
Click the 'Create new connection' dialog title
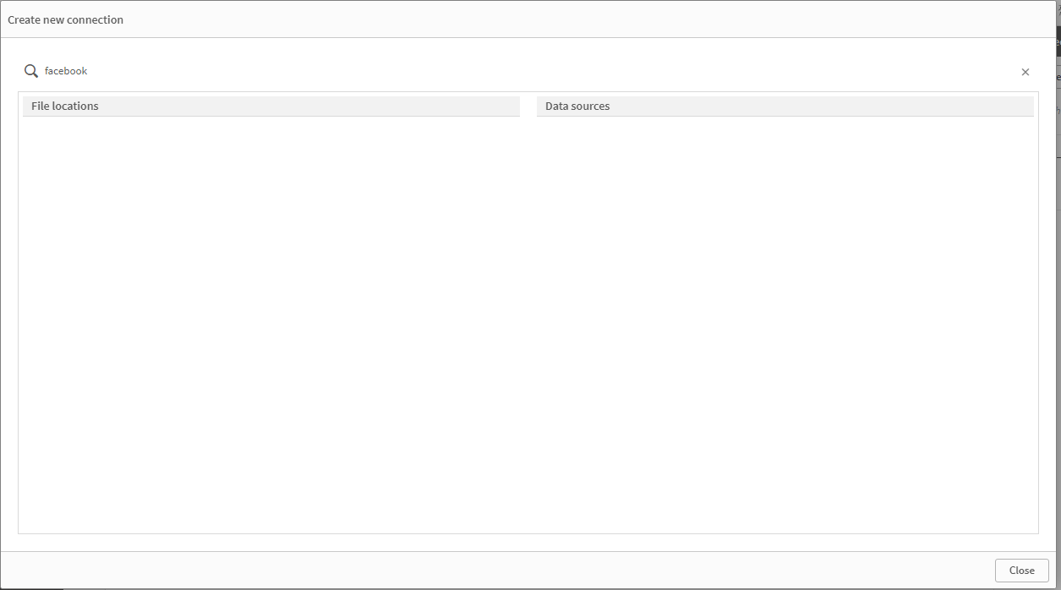[x=66, y=19]
